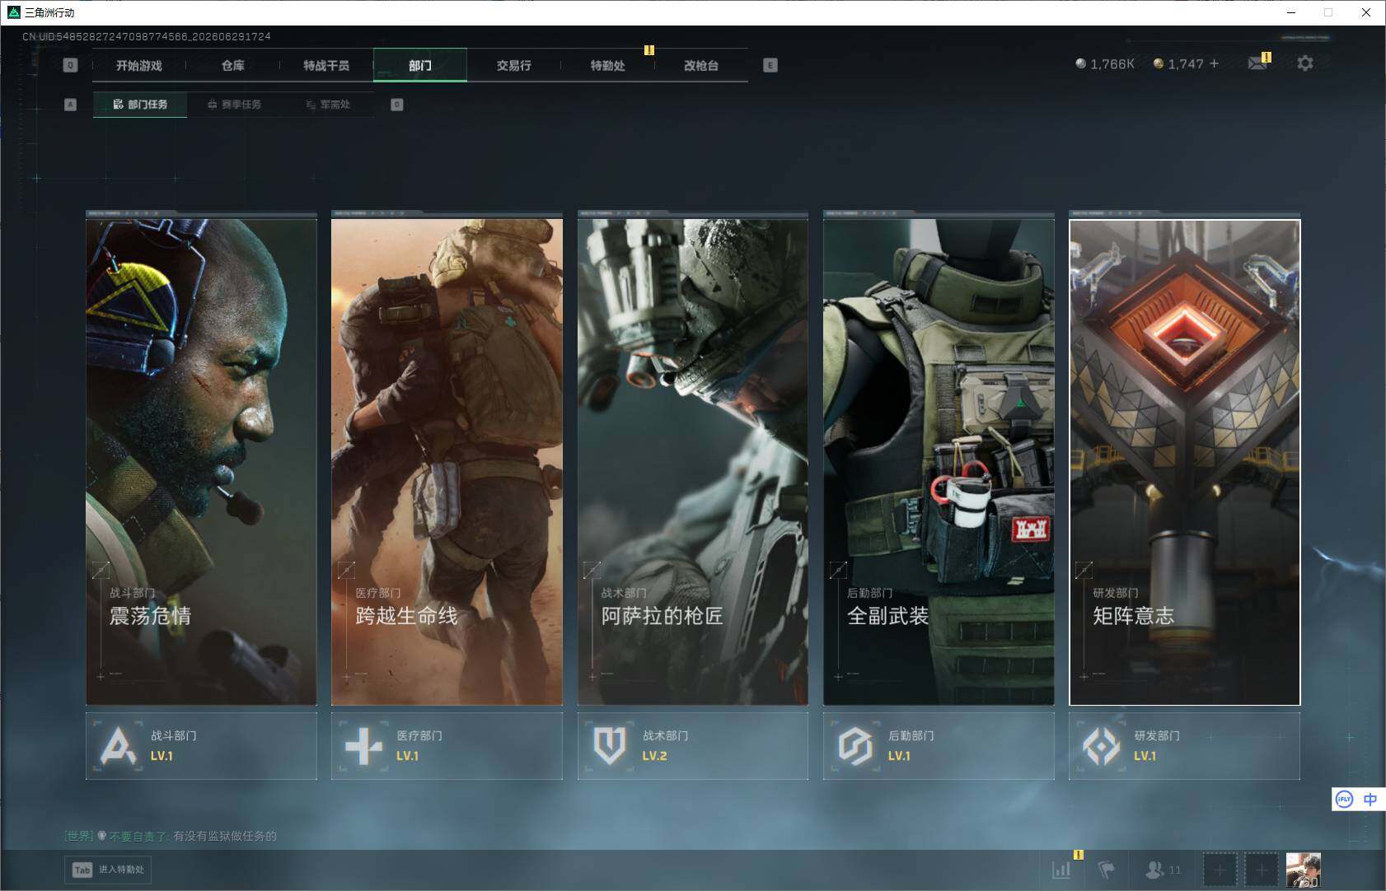The width and height of the screenshot is (1386, 891).
Task: Open the player avatar portrait
Action: coord(1304,870)
